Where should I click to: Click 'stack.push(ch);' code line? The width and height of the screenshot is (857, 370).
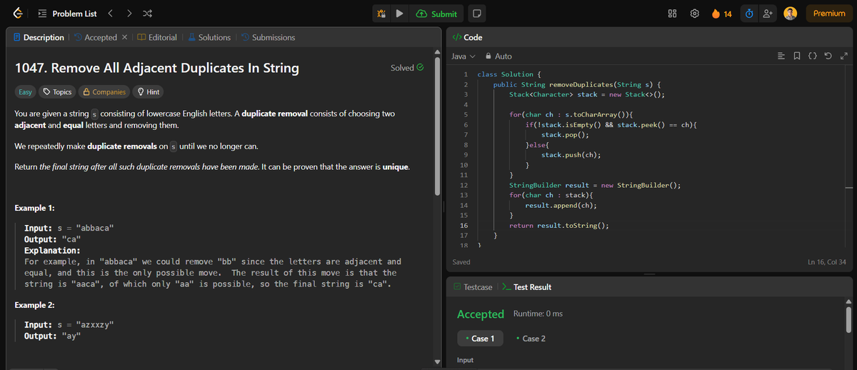click(x=570, y=154)
